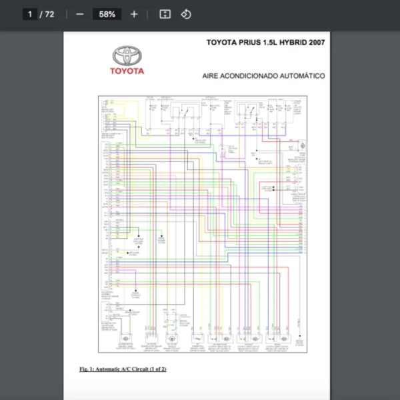Image resolution: width=400 pixels, height=400 pixels.
Task: Click the zoom in plus button
Action: (134, 14)
